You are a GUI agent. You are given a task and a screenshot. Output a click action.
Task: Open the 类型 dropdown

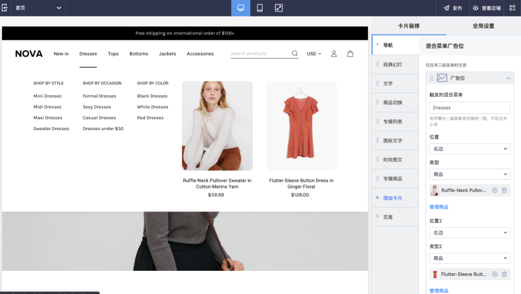470,174
